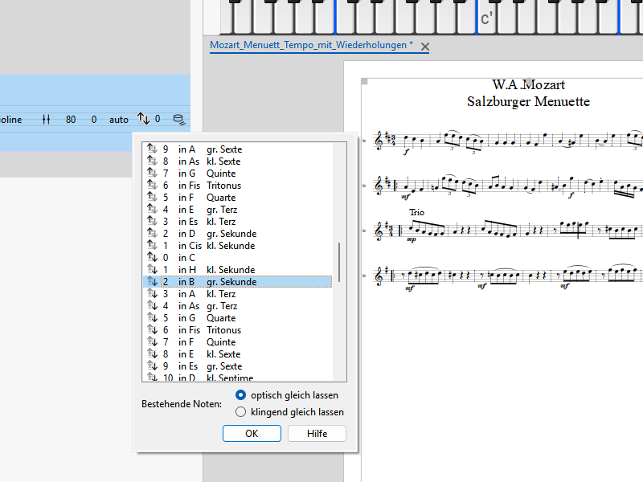The width and height of the screenshot is (643, 482).
Task: Select upward '6 in Fis Tritonus' entry
Action: click(238, 186)
